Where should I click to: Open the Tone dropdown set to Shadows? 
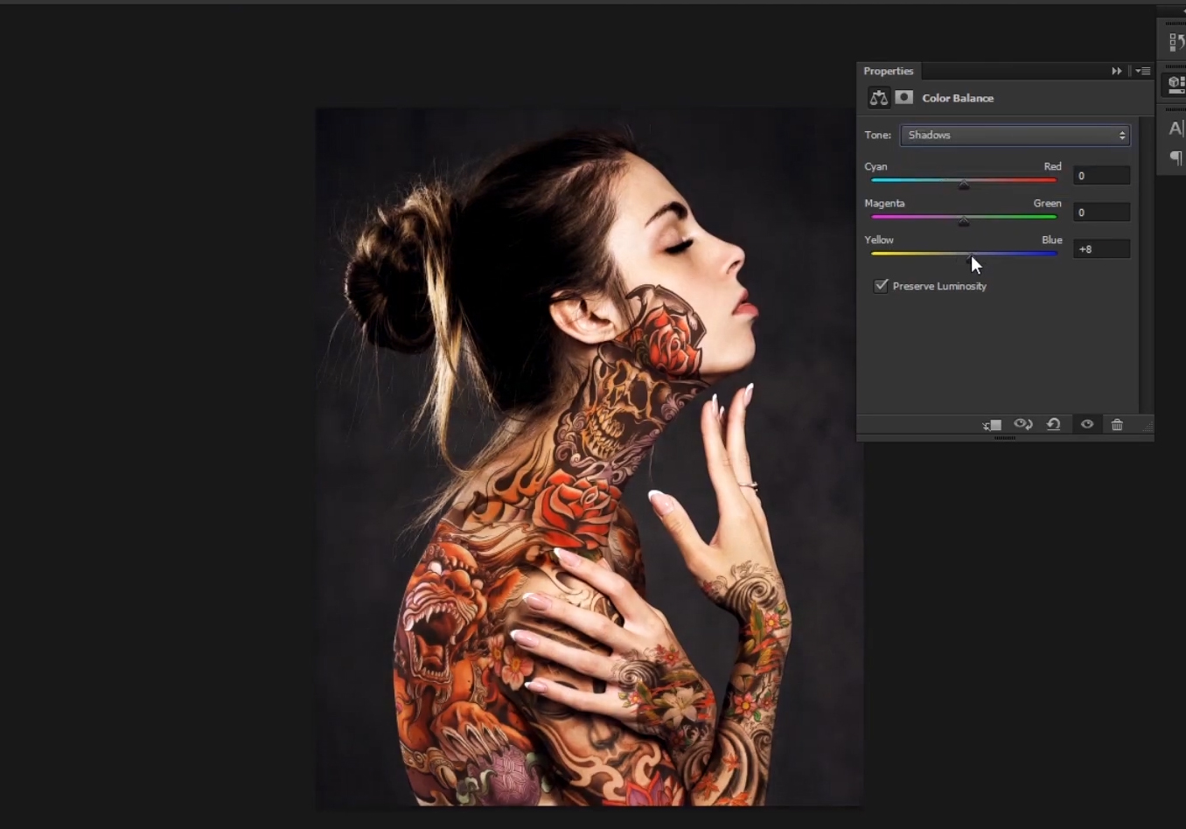[x=1013, y=135]
